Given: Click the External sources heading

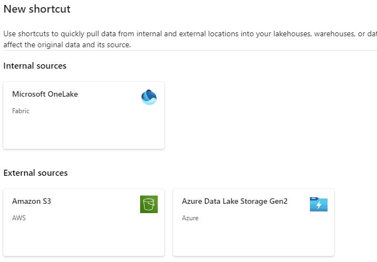Looking at the screenshot, I should [36, 173].
